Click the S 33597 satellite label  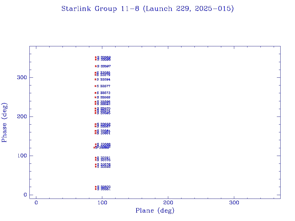click(104, 66)
